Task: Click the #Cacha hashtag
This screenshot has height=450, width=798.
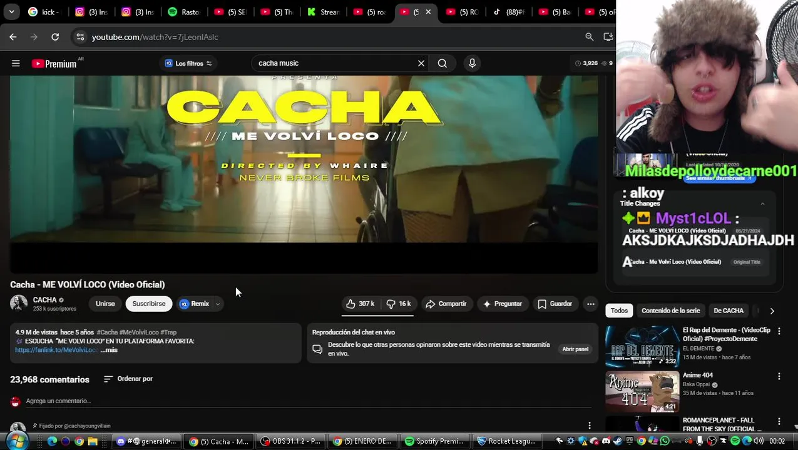Action: [107, 332]
